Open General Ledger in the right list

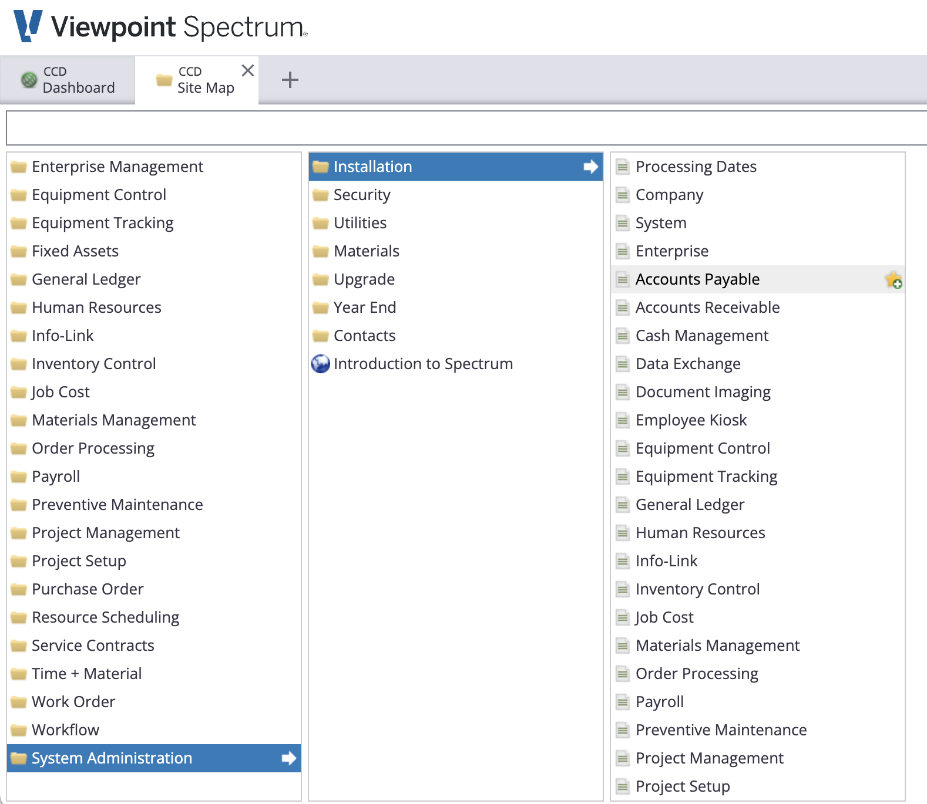click(758, 505)
